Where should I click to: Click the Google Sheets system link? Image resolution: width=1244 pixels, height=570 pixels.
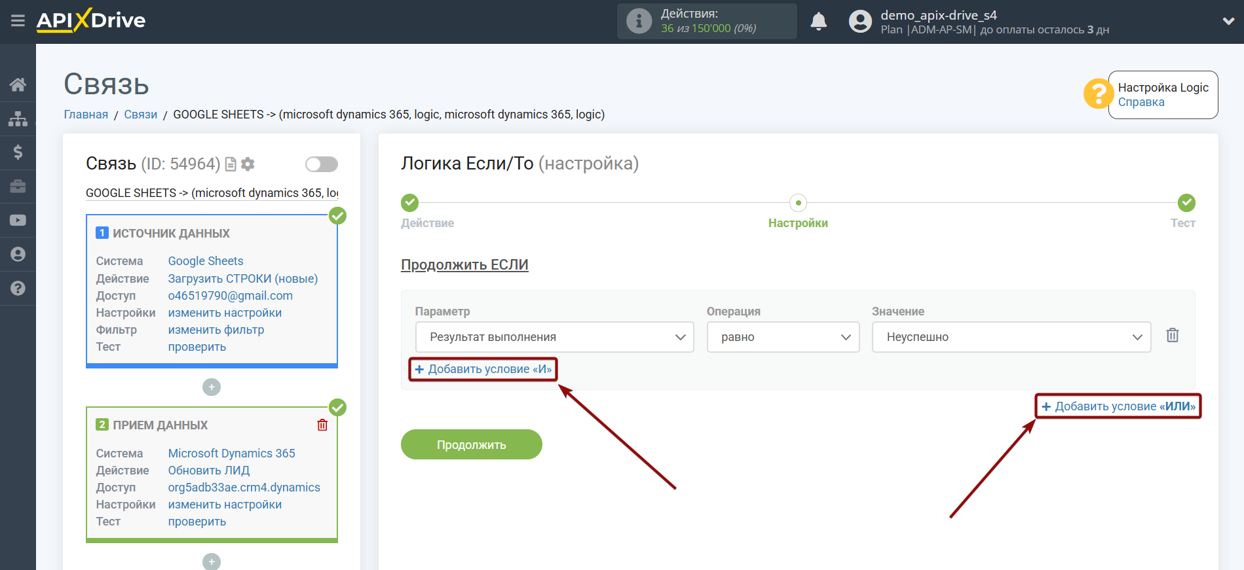pyautogui.click(x=206, y=261)
